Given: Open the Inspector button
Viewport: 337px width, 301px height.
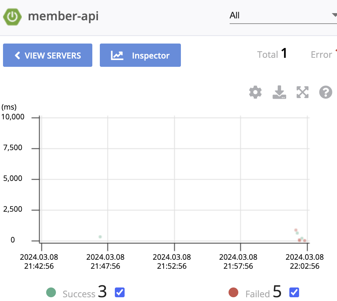Looking at the screenshot, I should pyautogui.click(x=140, y=55).
